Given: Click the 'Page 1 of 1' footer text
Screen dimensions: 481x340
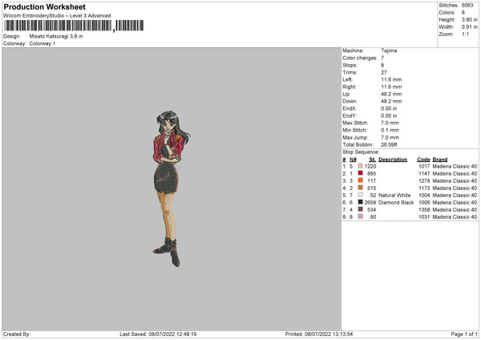Looking at the screenshot, I should [464, 334].
